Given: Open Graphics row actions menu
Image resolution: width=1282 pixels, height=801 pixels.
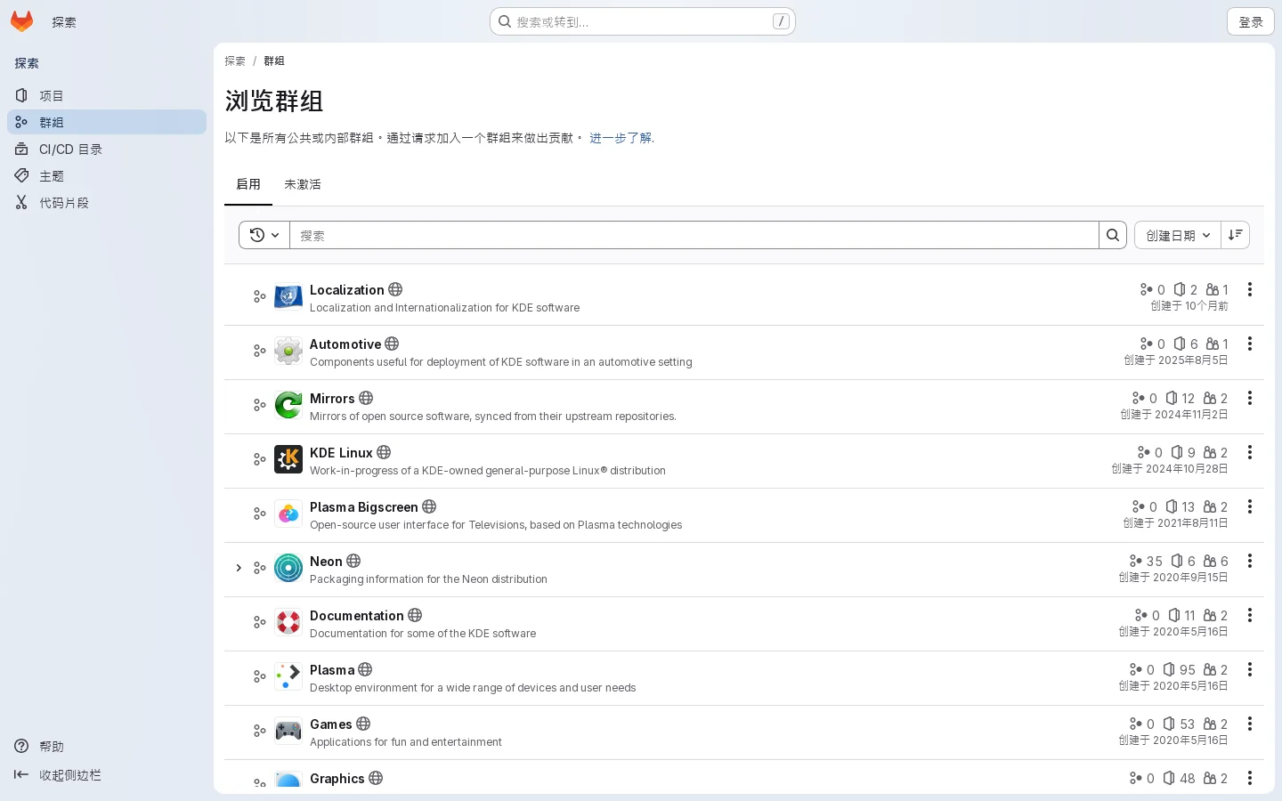Looking at the screenshot, I should pos(1250,778).
